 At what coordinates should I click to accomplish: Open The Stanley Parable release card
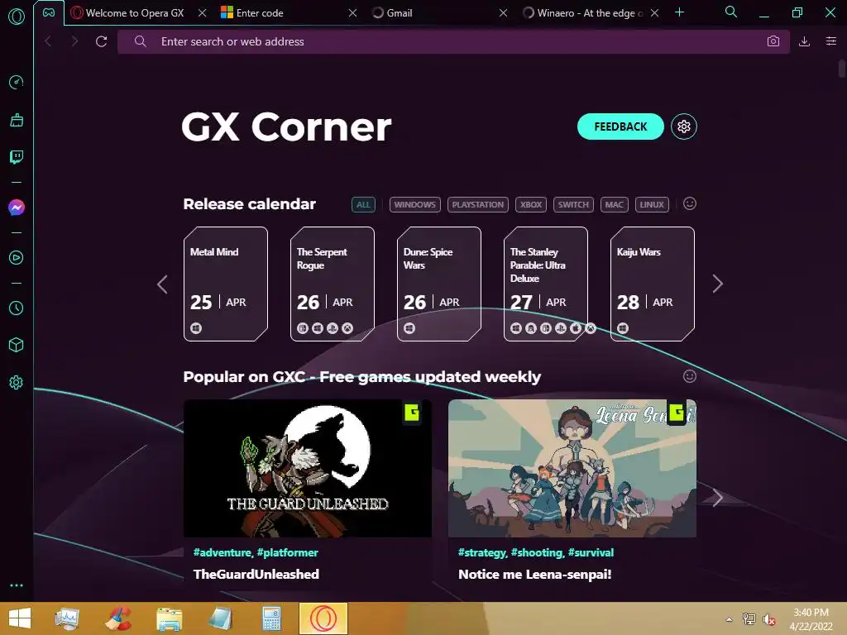coord(546,284)
